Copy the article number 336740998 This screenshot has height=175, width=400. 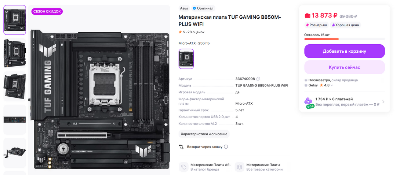(x=258, y=79)
